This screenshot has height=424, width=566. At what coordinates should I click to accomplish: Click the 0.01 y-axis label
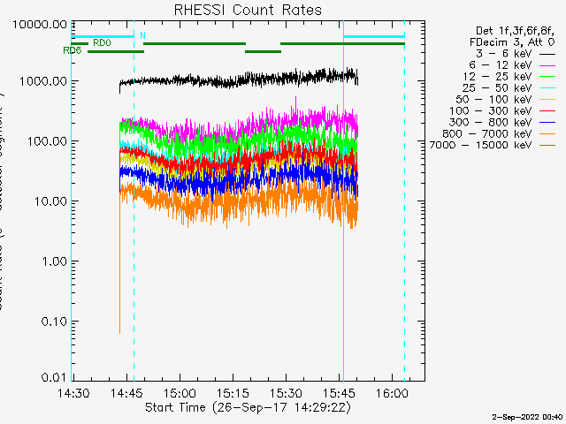tap(55, 377)
